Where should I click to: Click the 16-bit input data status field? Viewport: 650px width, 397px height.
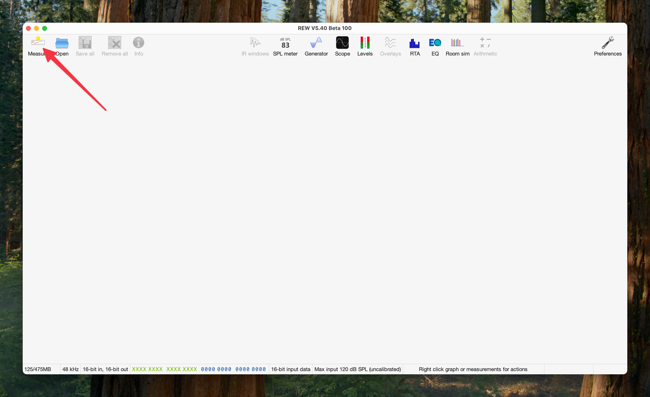[291, 369]
